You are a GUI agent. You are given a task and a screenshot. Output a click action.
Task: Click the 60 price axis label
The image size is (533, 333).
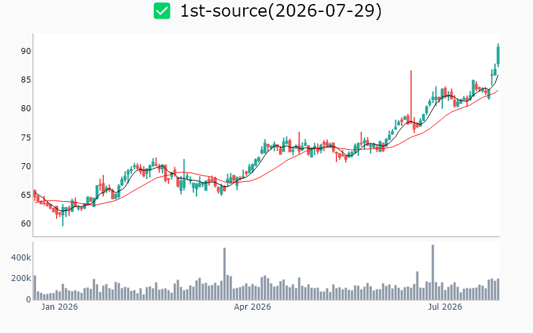(x=26, y=224)
